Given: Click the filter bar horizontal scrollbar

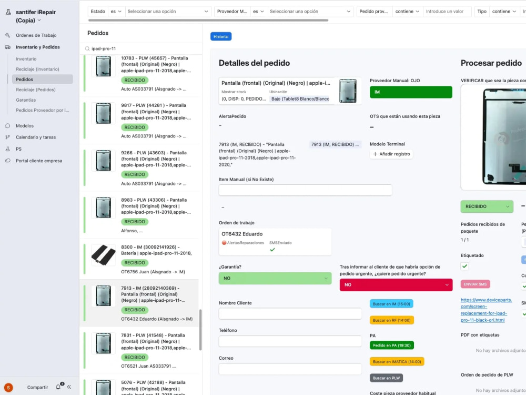Looking at the screenshot, I should point(208,20).
